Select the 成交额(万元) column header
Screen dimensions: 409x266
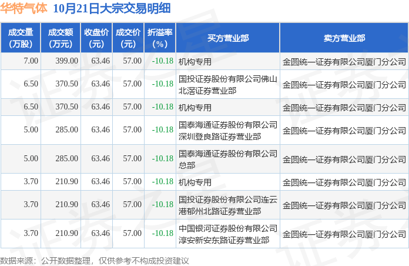tap(61, 38)
